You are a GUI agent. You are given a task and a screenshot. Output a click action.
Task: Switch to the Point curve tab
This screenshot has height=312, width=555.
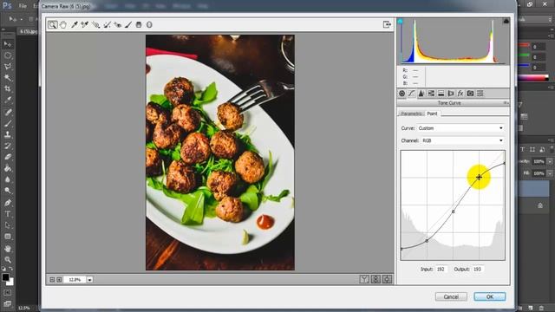coord(432,114)
